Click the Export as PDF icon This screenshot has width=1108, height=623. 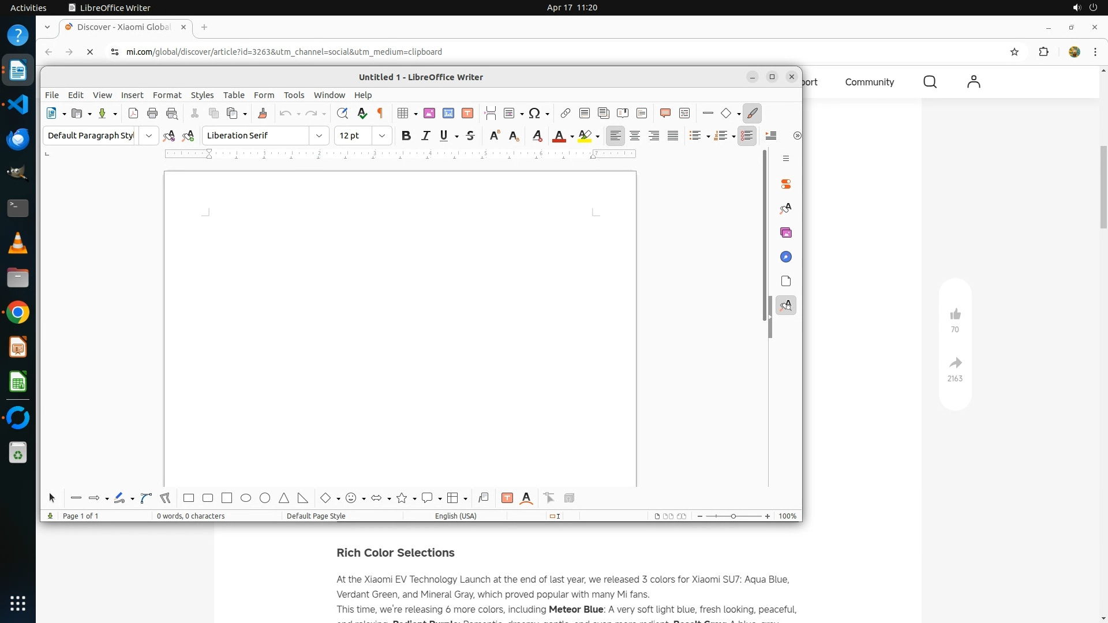(133, 113)
